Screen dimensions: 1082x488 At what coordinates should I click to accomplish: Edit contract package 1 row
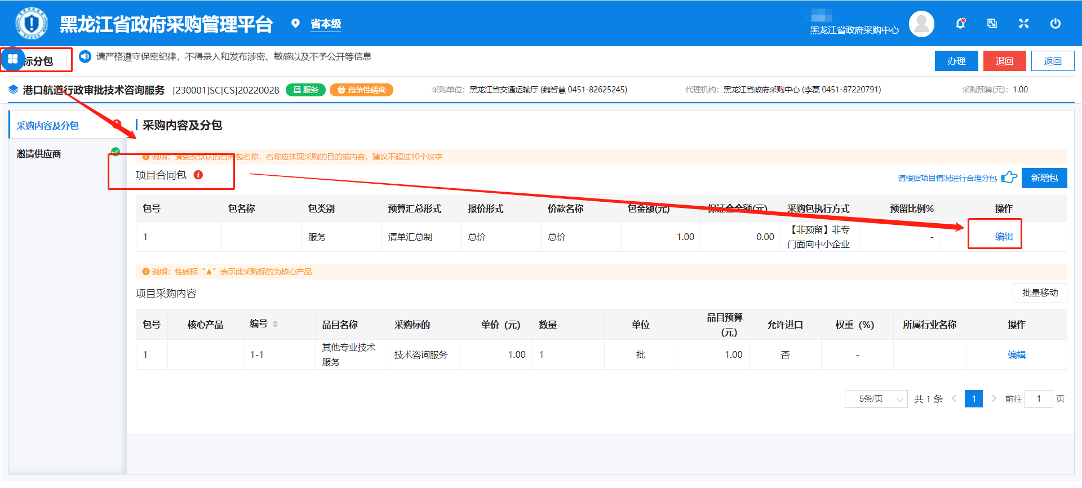[x=1004, y=237]
